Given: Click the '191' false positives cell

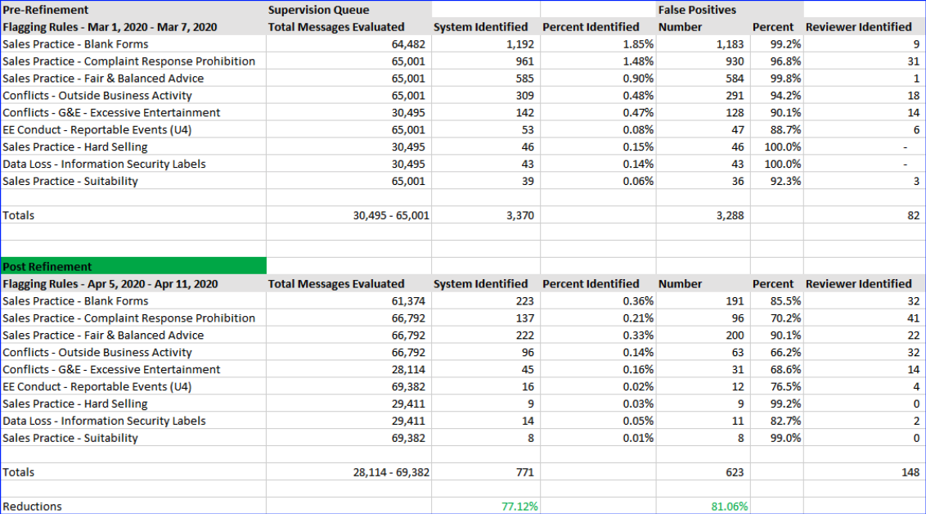Looking at the screenshot, I should click(703, 301).
